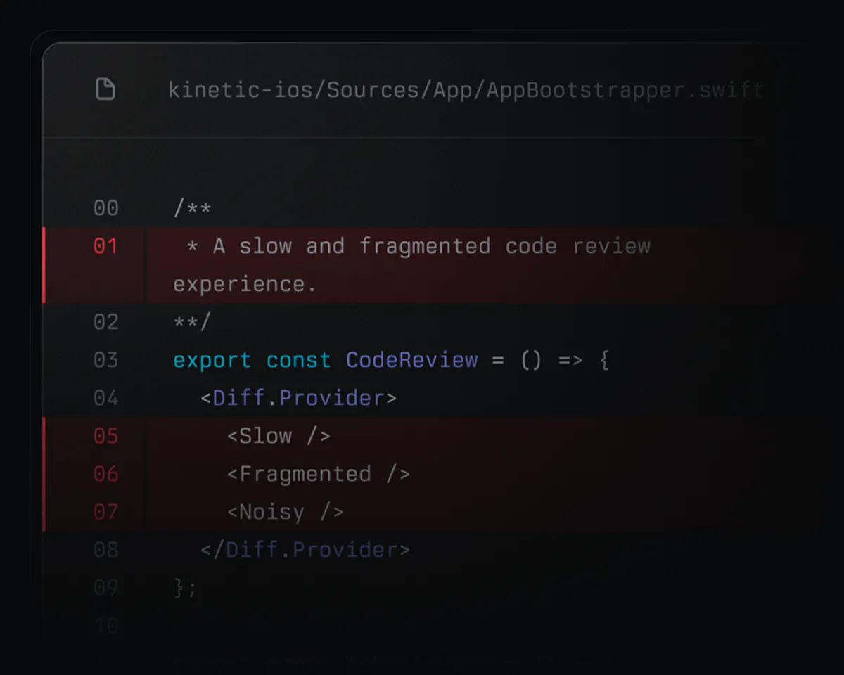Click the Slow component tag
844x675 pixels.
[x=279, y=436]
